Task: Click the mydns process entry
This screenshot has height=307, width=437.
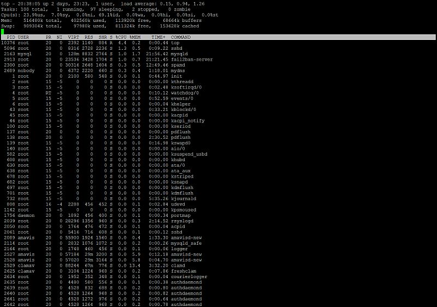Action: click(x=178, y=70)
